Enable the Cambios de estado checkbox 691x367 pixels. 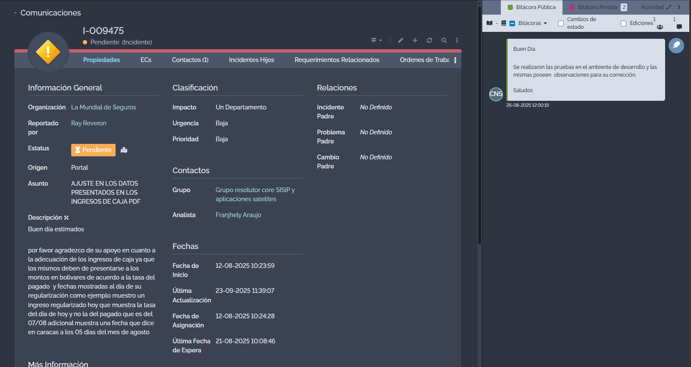click(x=561, y=24)
